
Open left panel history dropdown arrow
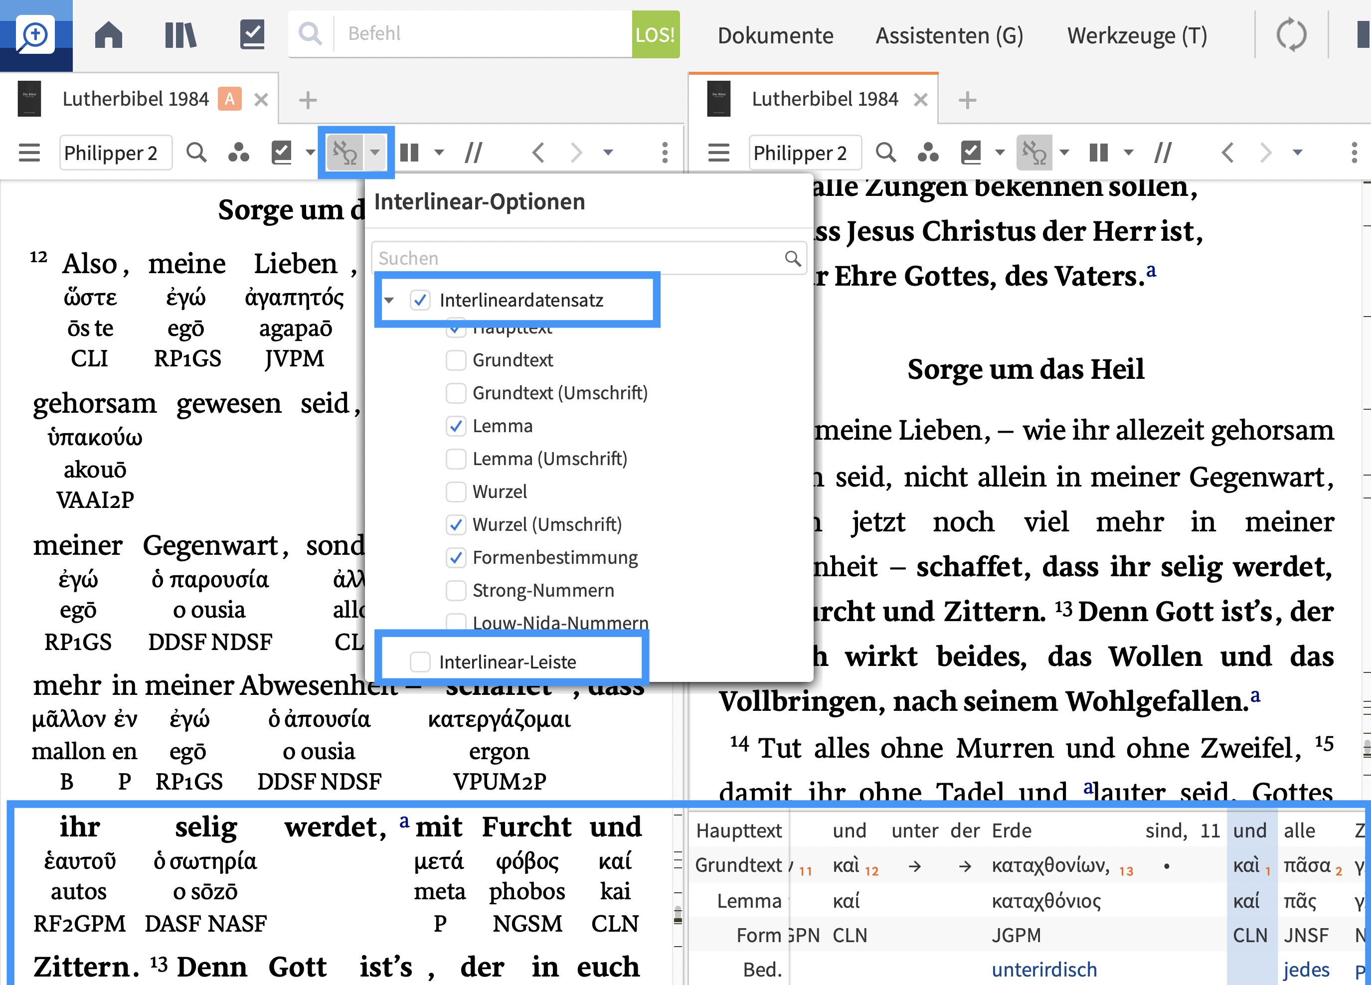pos(608,152)
